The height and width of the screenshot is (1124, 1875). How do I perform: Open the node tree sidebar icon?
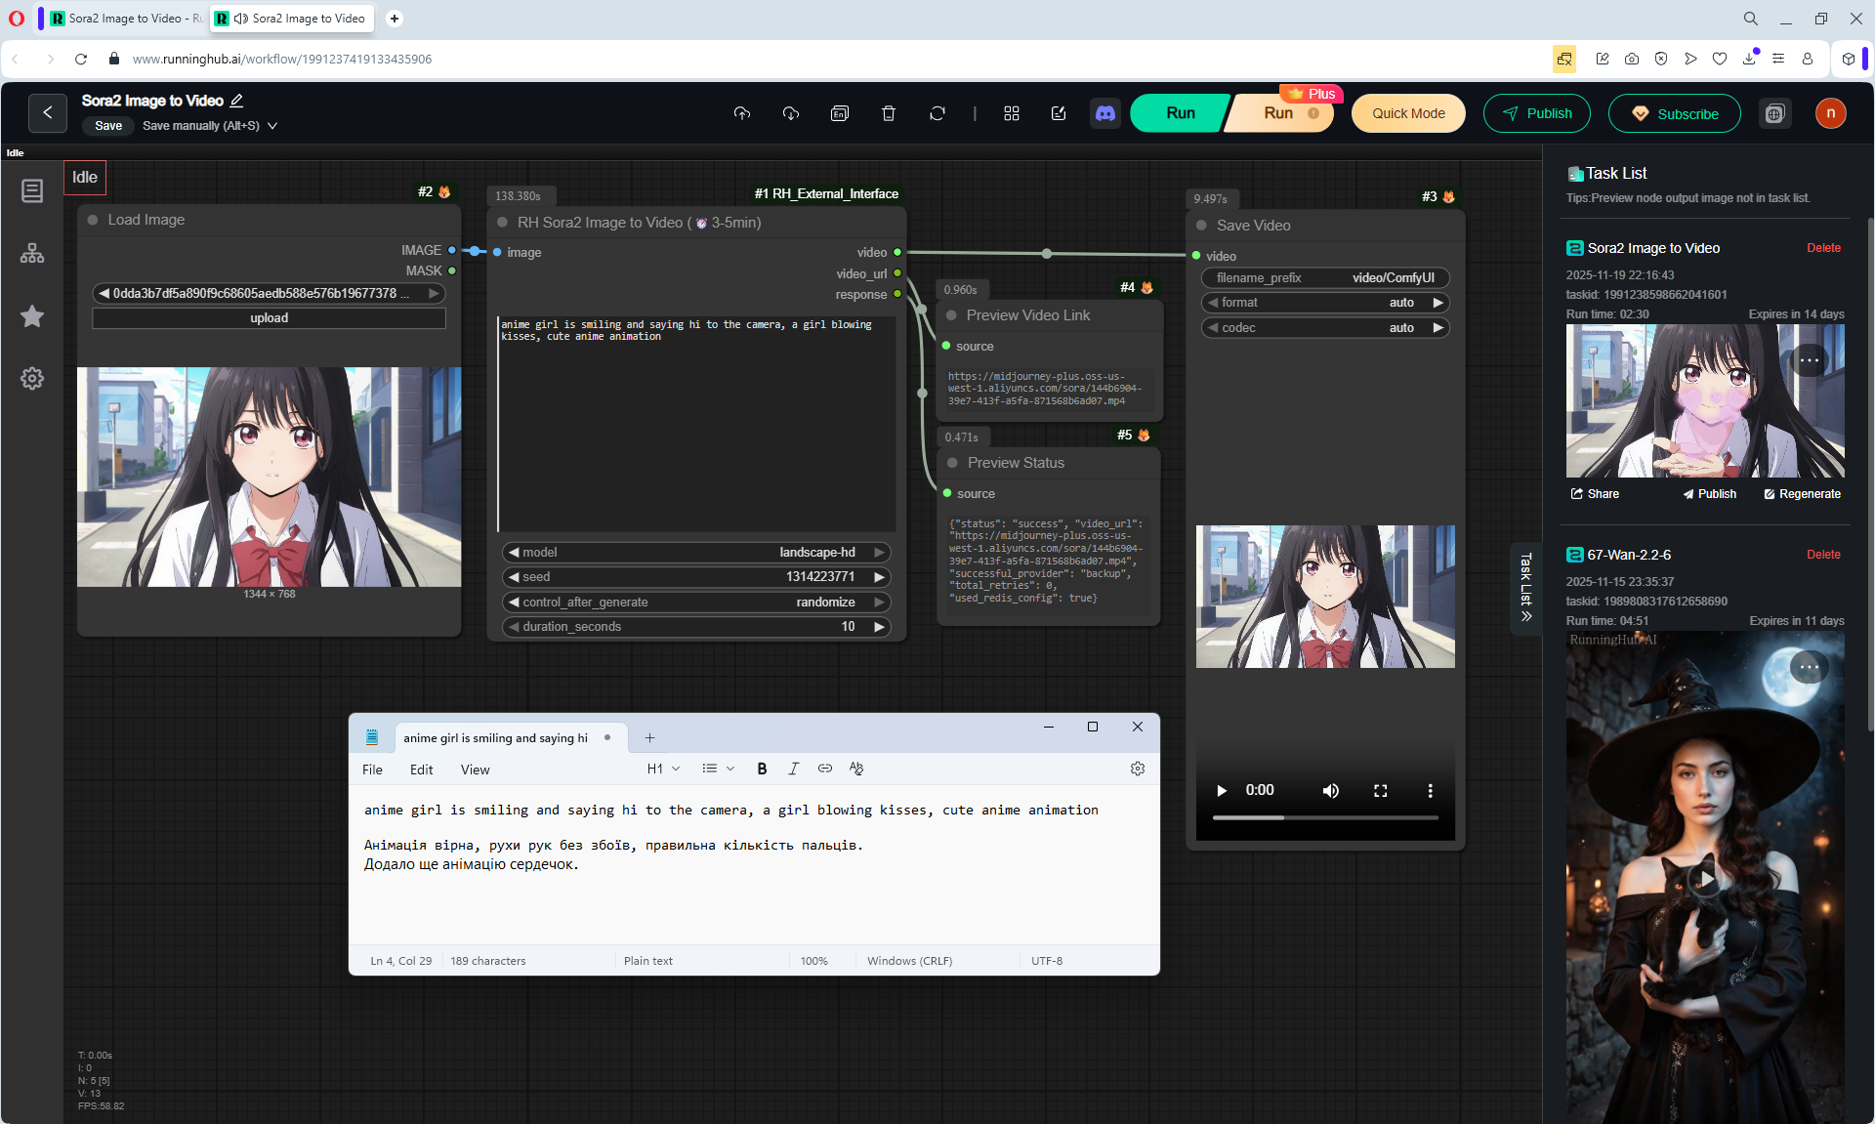(x=32, y=253)
